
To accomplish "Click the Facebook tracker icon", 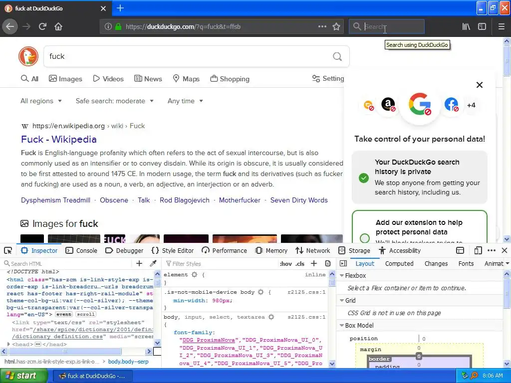I will (x=451, y=105).
